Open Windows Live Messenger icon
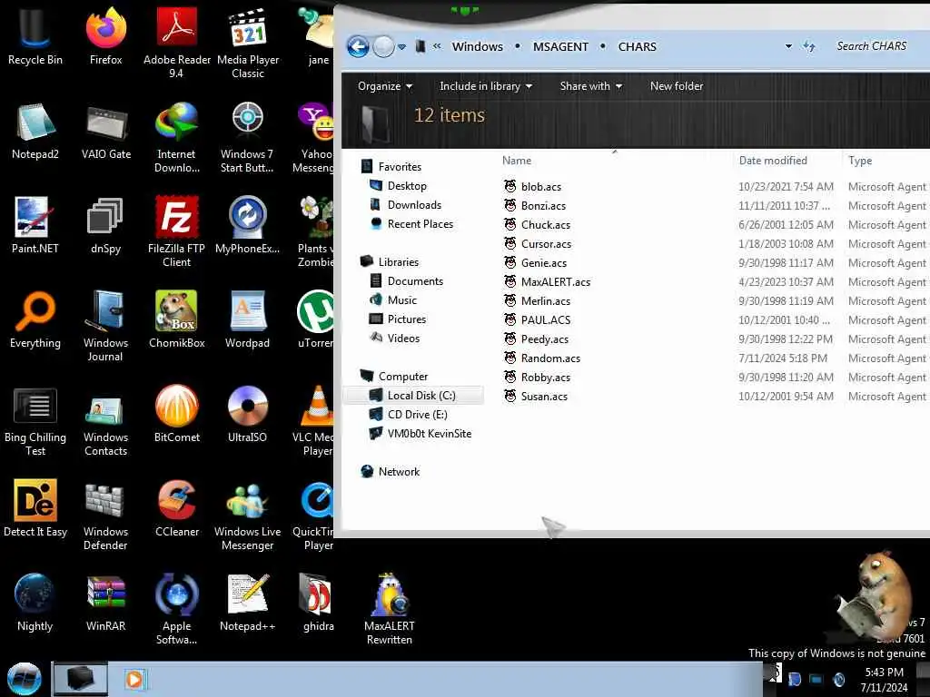The width and height of the screenshot is (930, 697). point(247,515)
